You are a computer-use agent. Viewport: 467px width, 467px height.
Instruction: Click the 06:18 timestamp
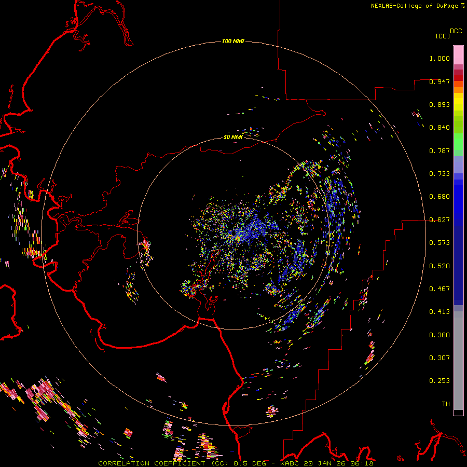[361, 463]
